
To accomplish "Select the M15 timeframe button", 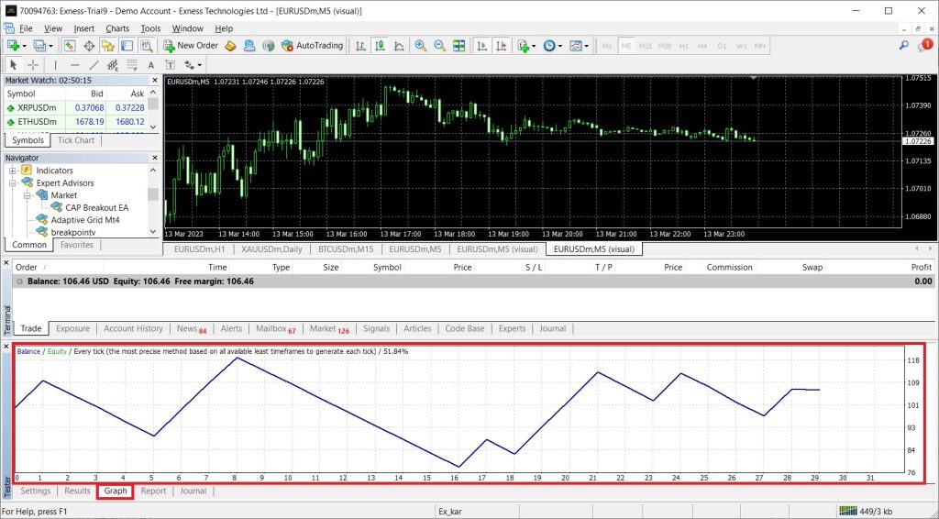I will tap(645, 46).
